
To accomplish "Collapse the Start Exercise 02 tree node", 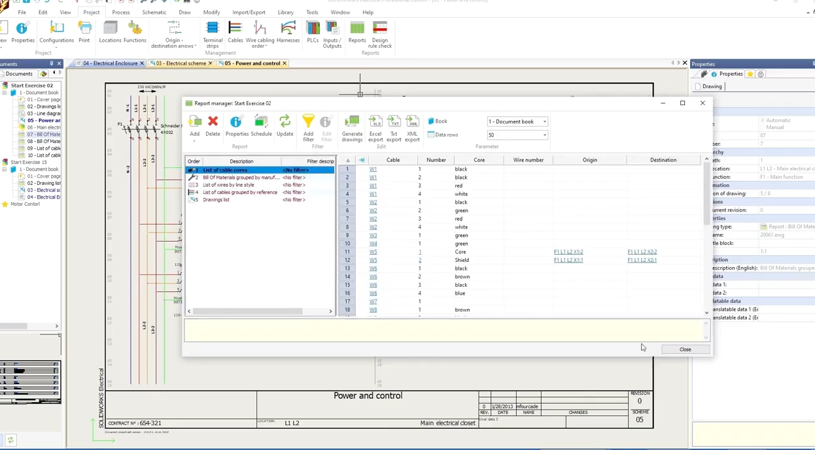I will tap(5, 93).
